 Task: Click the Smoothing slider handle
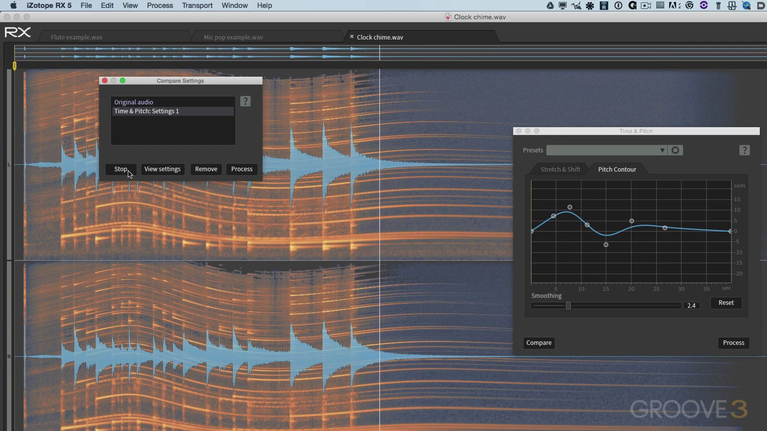click(x=568, y=306)
